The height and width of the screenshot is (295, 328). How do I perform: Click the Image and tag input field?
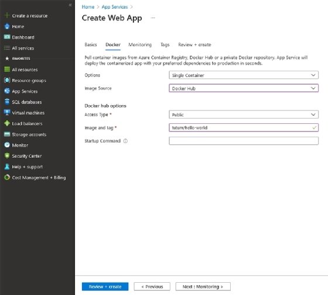244,128
